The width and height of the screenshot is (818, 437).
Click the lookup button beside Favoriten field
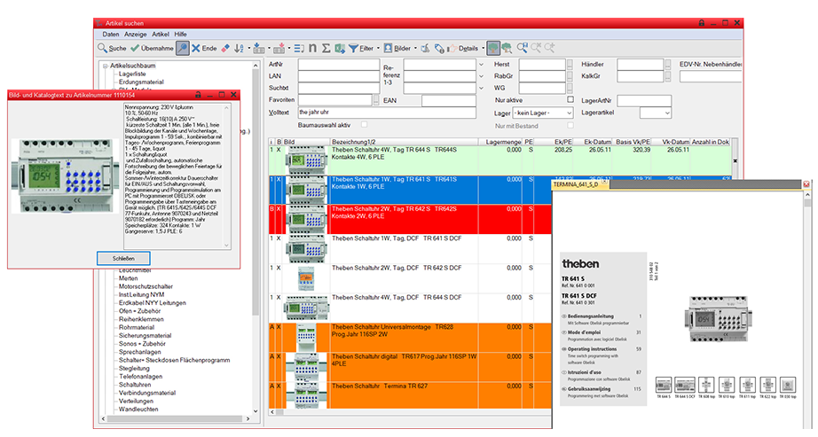click(x=376, y=99)
